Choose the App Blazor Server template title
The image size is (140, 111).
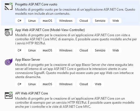28,60
